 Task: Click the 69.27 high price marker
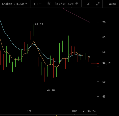pyautogui.click(x=39, y=24)
